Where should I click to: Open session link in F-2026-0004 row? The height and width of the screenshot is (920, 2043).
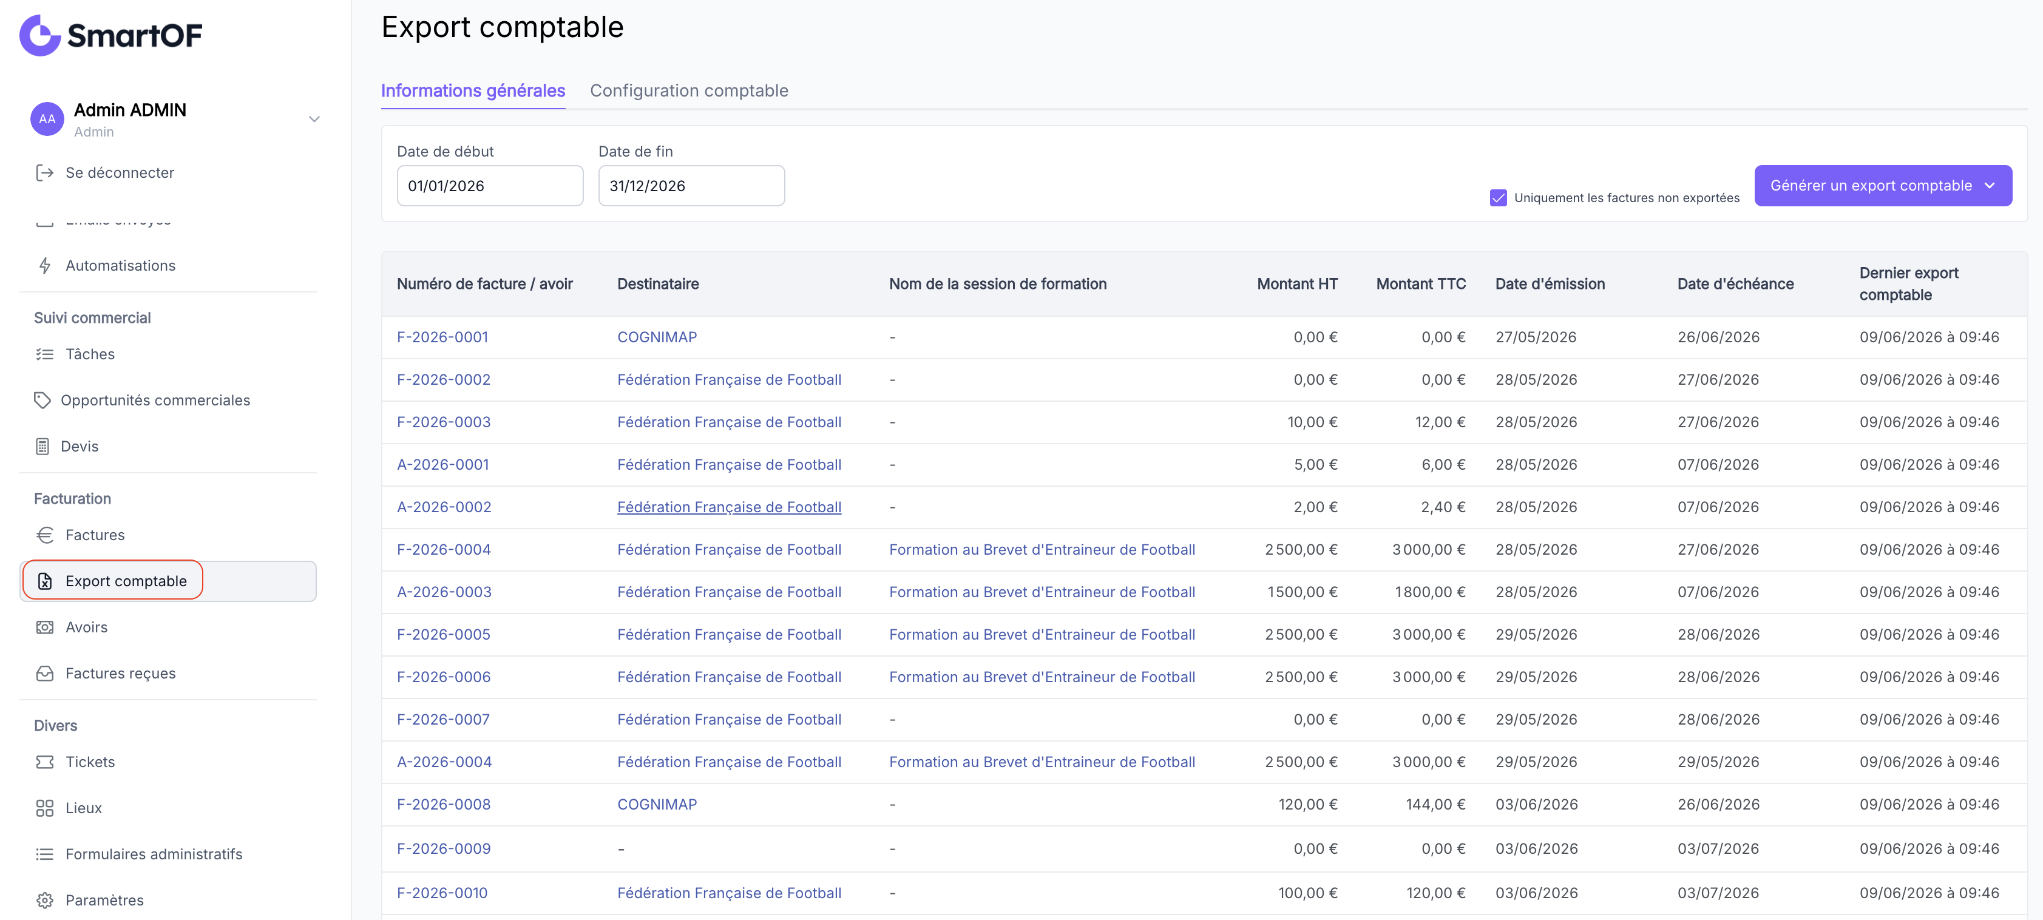coord(1042,550)
